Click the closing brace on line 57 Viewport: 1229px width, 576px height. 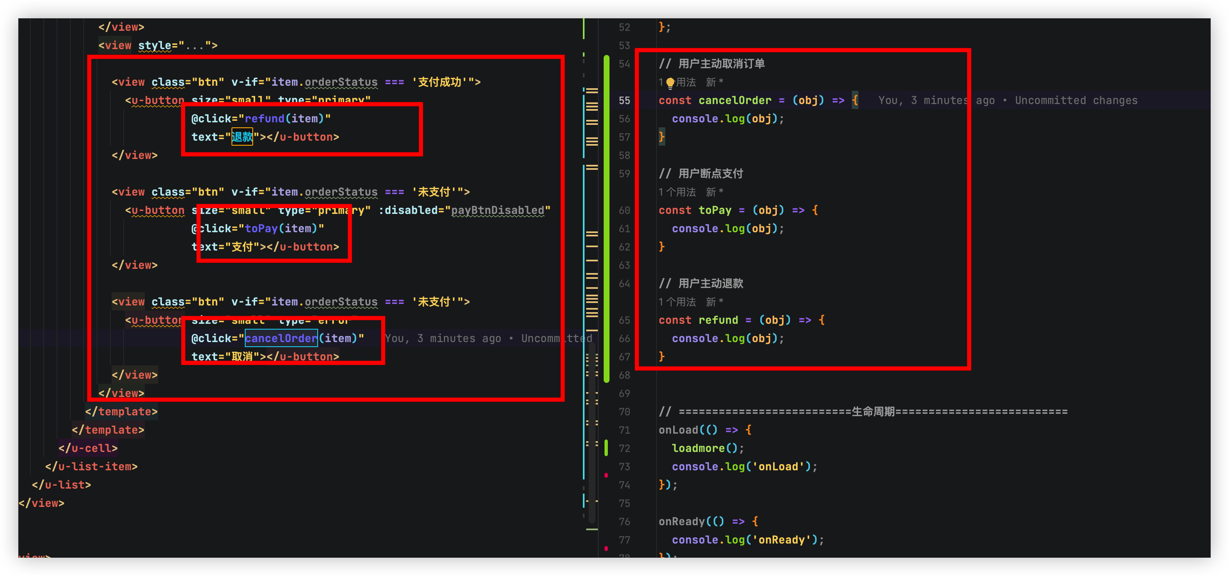[662, 137]
